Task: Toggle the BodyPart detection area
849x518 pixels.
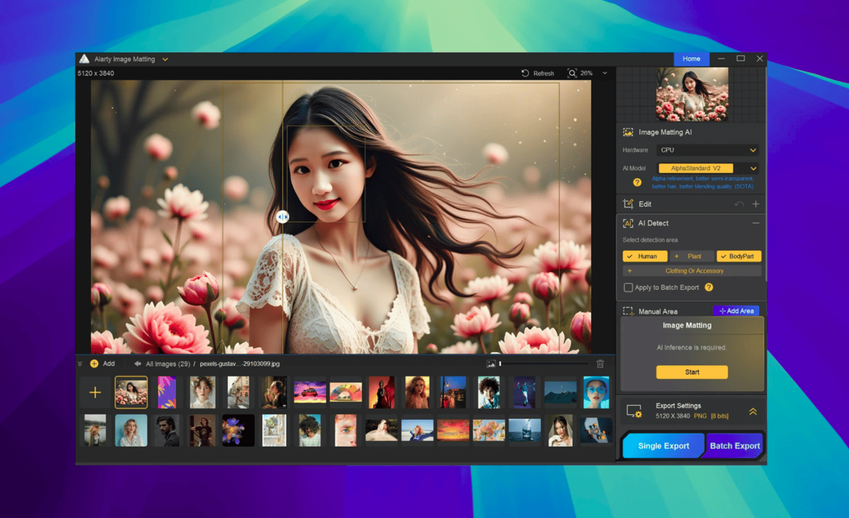Action: click(739, 256)
